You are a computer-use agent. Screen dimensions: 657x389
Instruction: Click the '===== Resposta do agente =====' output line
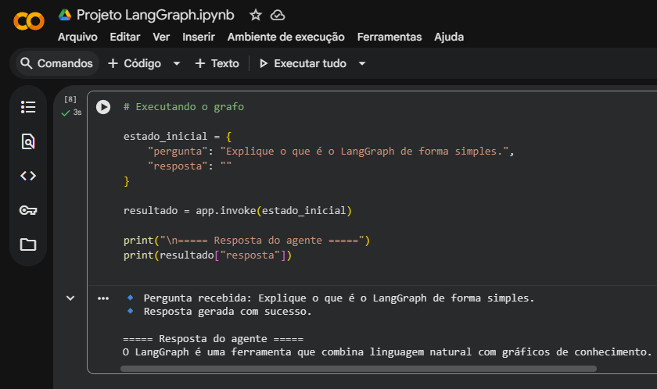click(x=213, y=338)
